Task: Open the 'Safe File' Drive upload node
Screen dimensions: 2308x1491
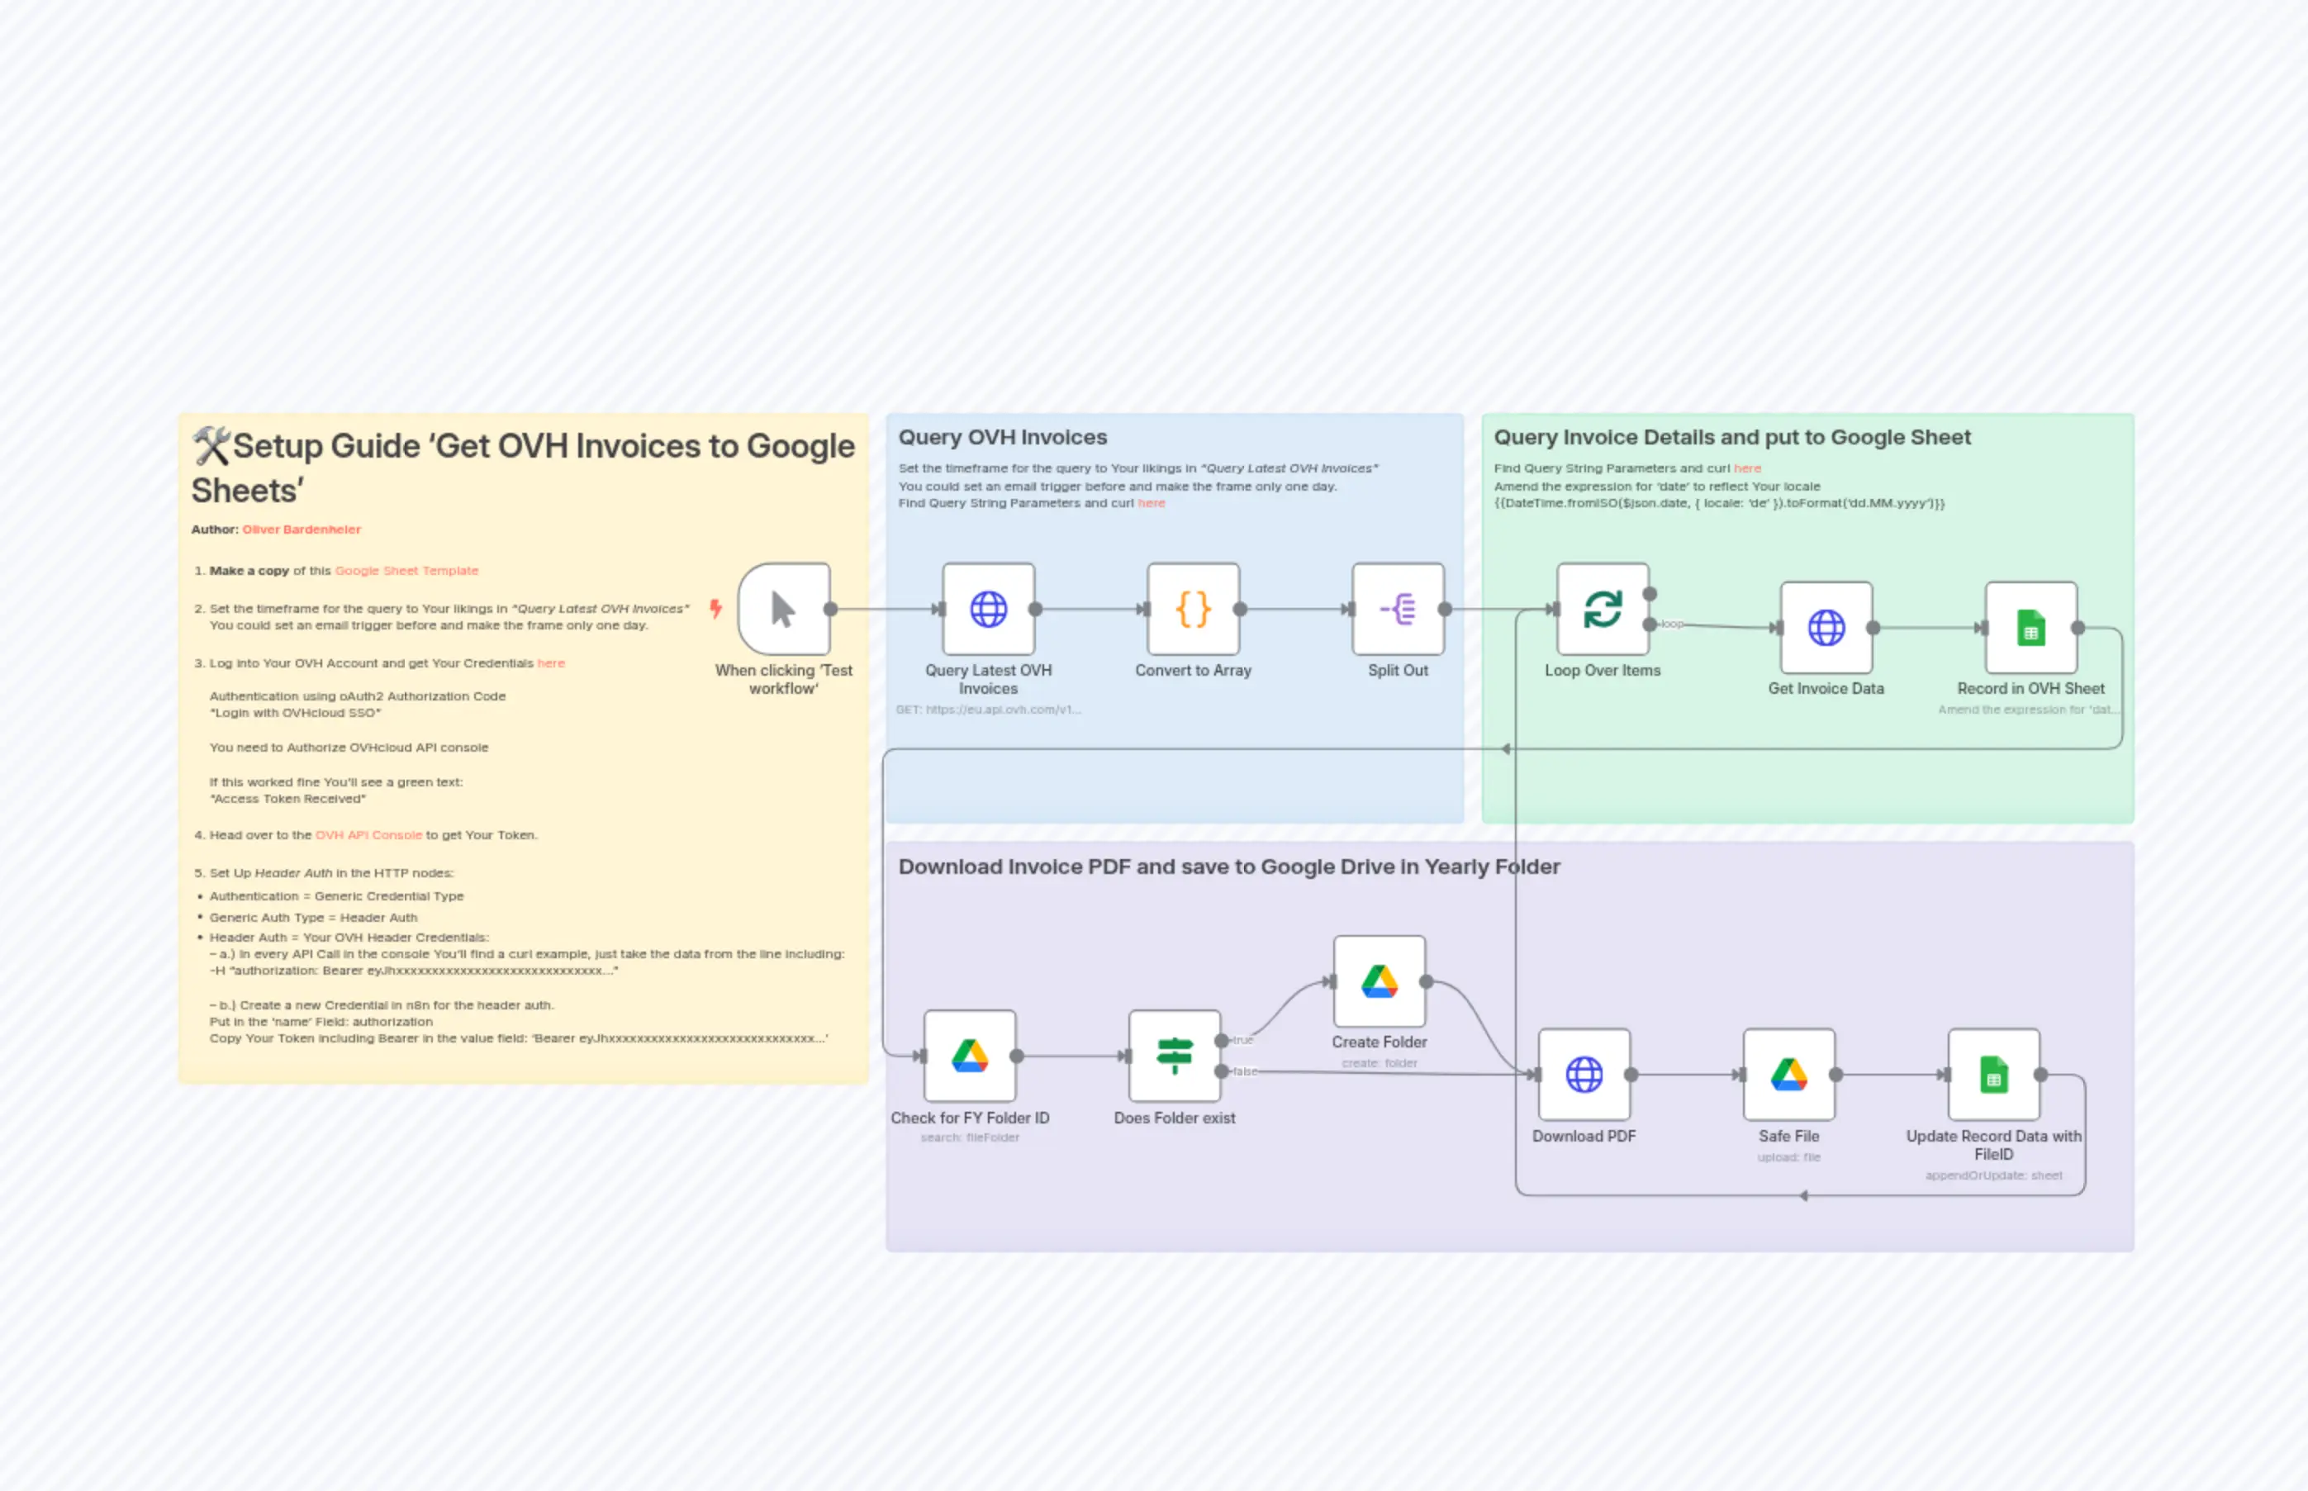Action: 1788,1075
